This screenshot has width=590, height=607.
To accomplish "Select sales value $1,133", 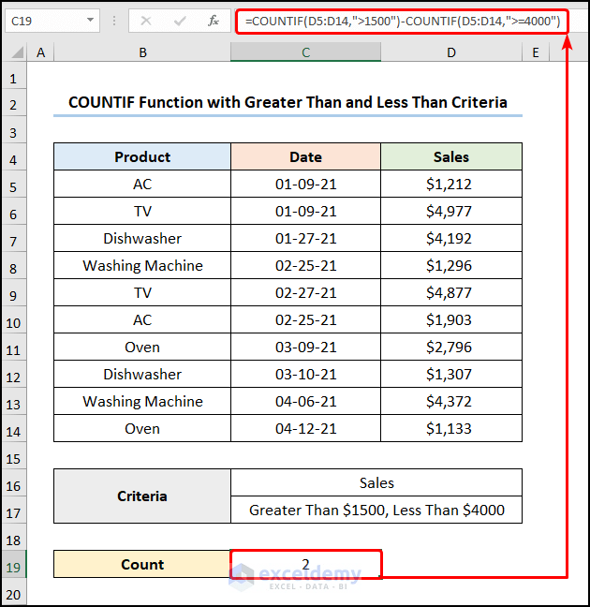I will pyautogui.click(x=451, y=428).
